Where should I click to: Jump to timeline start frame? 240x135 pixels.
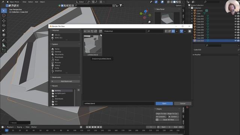[87, 127]
